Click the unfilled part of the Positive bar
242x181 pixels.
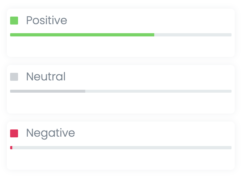(x=193, y=35)
